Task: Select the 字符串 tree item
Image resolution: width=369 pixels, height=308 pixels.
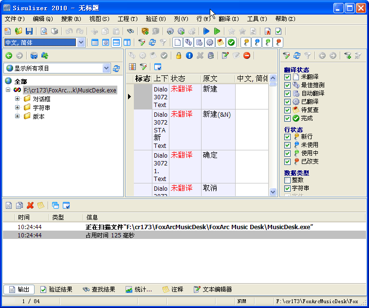Action: pyautogui.click(x=41, y=108)
